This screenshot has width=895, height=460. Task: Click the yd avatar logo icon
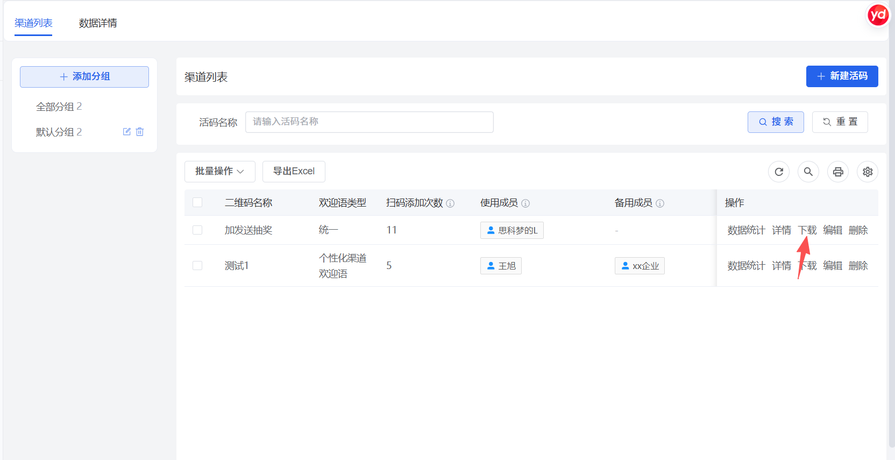[x=878, y=15]
